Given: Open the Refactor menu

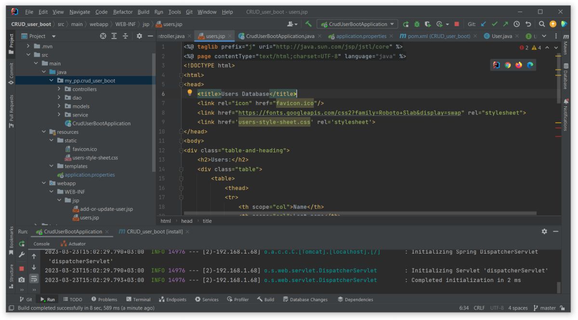Looking at the screenshot, I should click(x=122, y=12).
